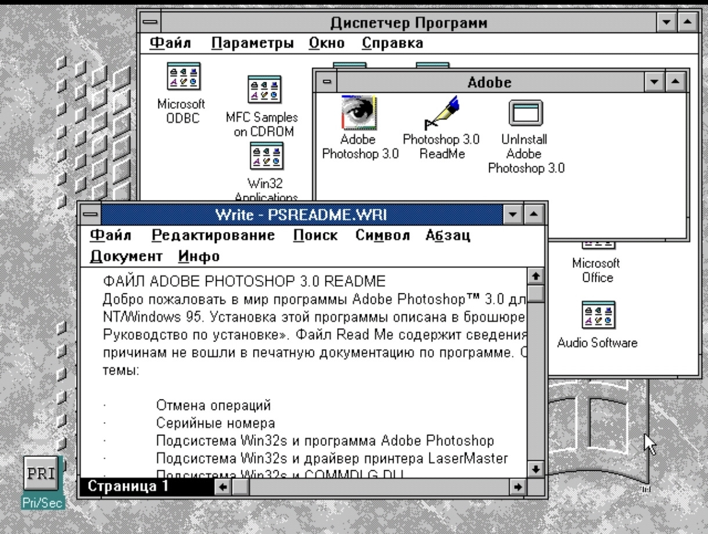Click Write horizontal scrollbar right arrow

[518, 486]
